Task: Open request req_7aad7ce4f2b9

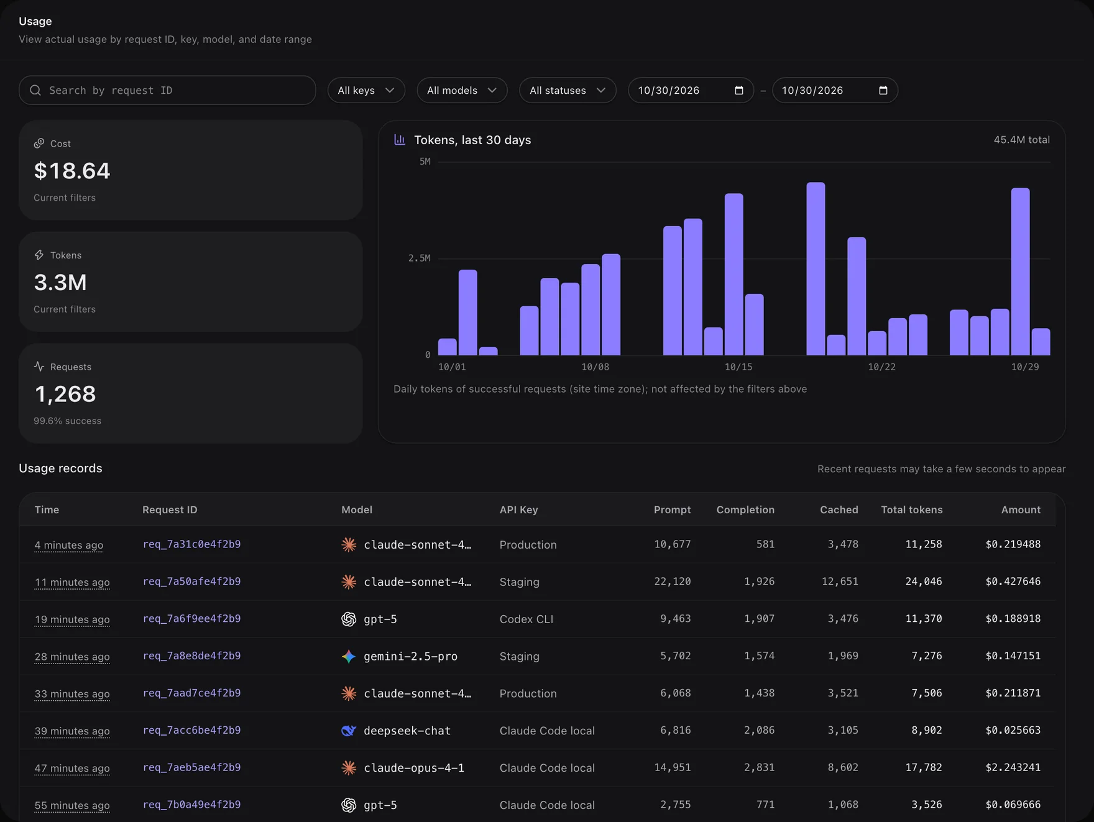Action: [x=191, y=693]
